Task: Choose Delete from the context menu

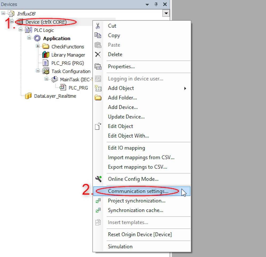Action: [x=142, y=54]
